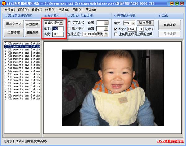Click the 输出目录 button
The image size is (186, 146).
point(145,23)
